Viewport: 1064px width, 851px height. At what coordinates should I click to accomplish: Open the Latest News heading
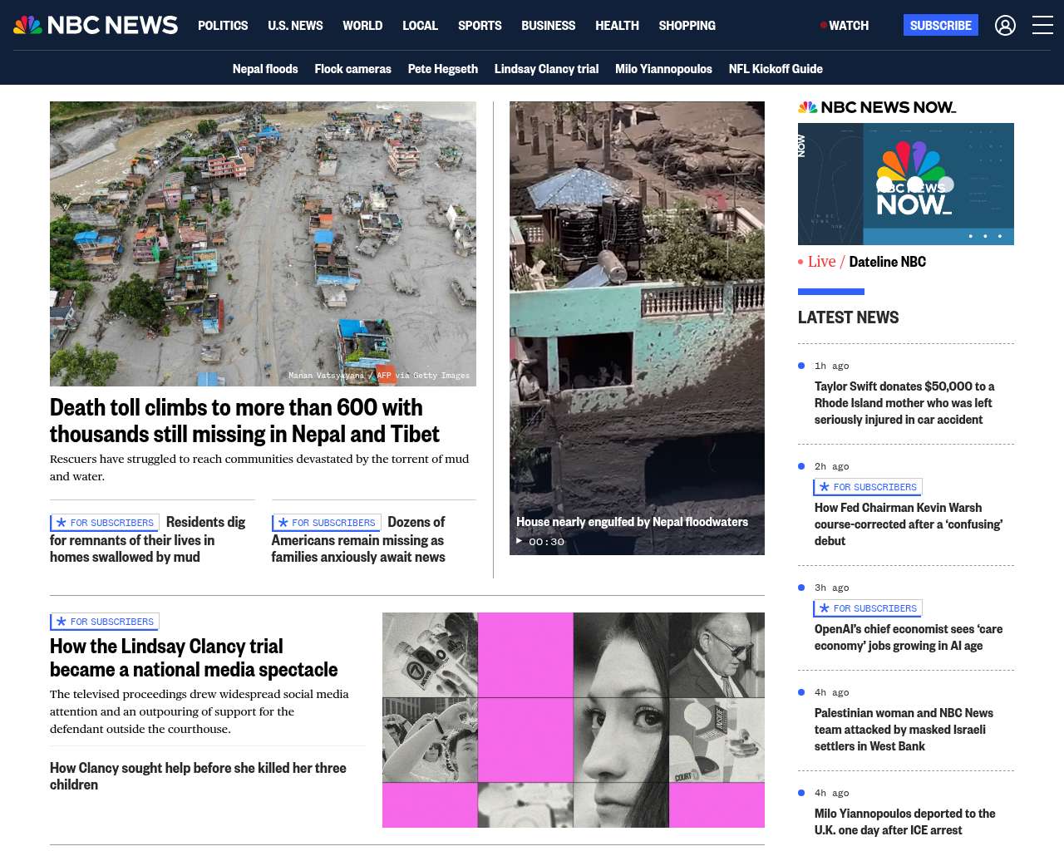[848, 317]
